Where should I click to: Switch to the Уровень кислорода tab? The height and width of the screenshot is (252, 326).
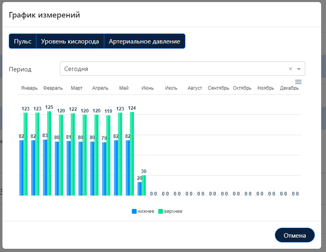click(x=70, y=41)
